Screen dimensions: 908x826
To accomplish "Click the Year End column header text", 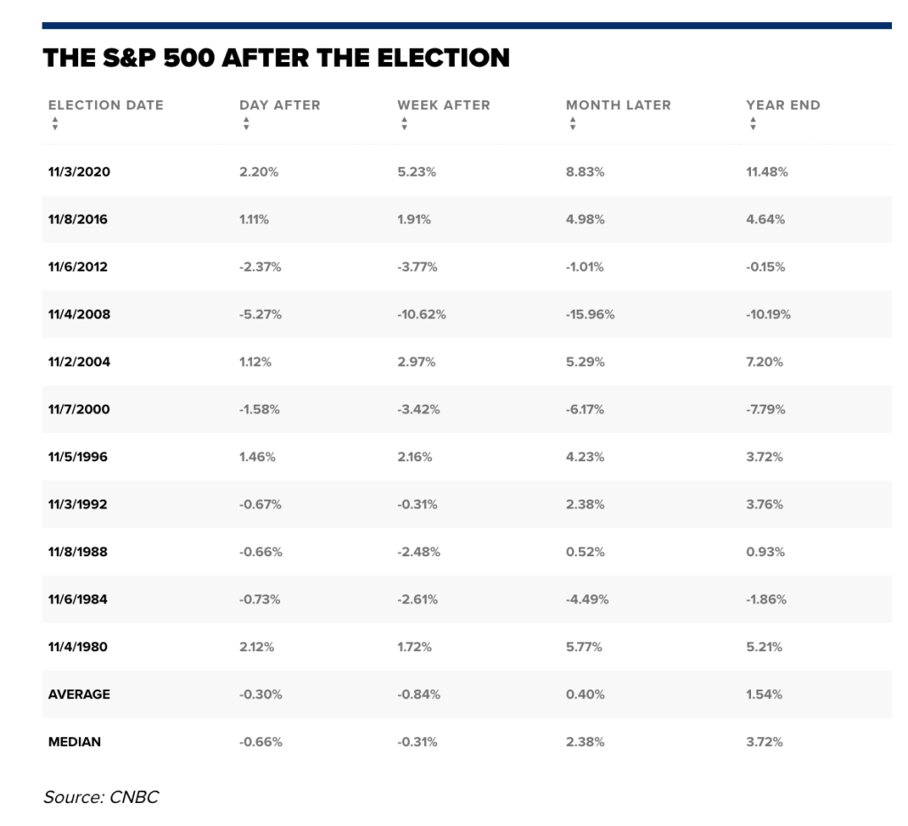I will [x=783, y=105].
